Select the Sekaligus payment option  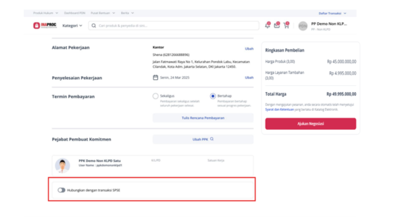(x=155, y=96)
